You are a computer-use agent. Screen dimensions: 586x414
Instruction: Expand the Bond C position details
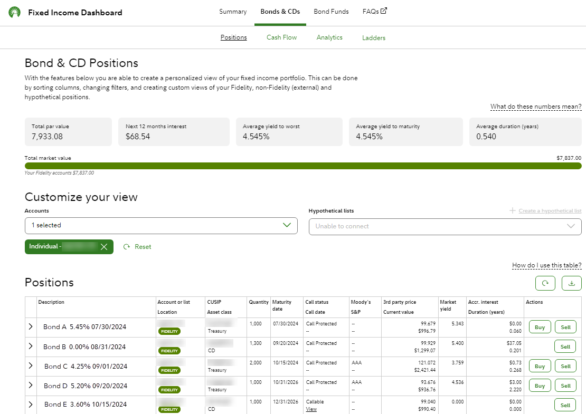click(31, 366)
